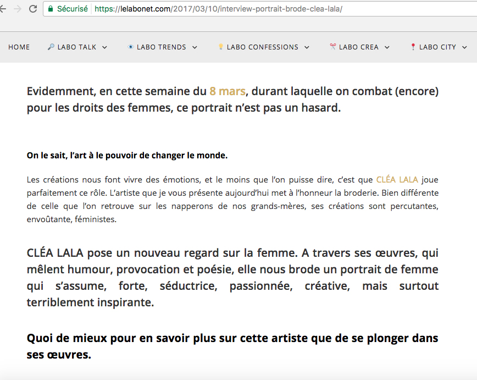The image size is (477, 380).
Task: Expand the LABO CREA dropdown chevron
Action: (387, 47)
